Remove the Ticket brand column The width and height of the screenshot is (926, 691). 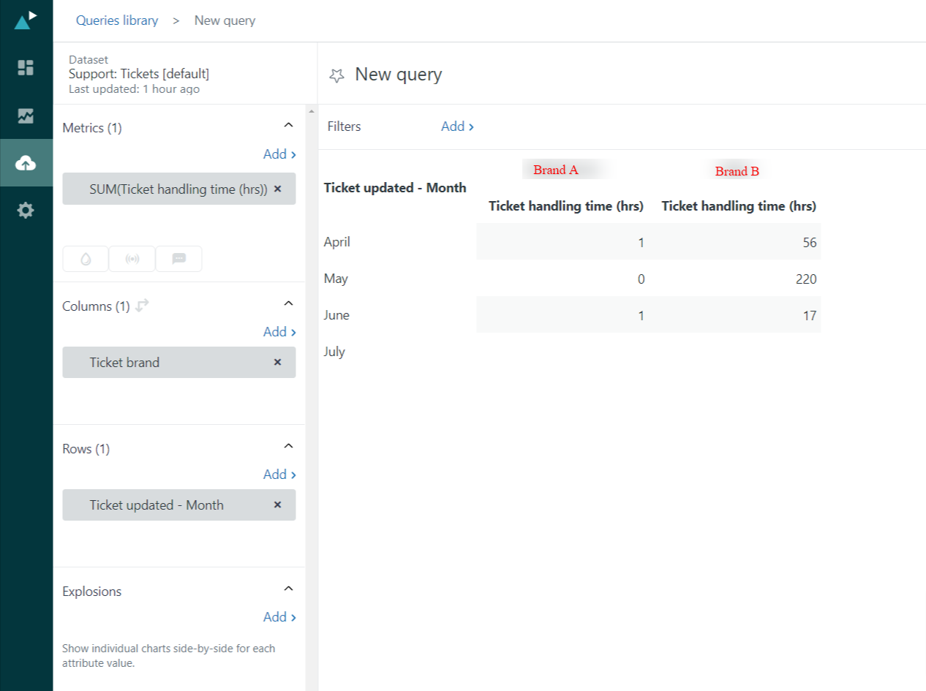(x=277, y=362)
